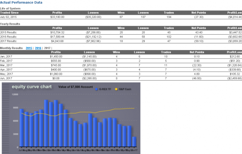Select the $17,589.44 profits cell
This screenshot has height=154, width=242.
pos(57,37)
